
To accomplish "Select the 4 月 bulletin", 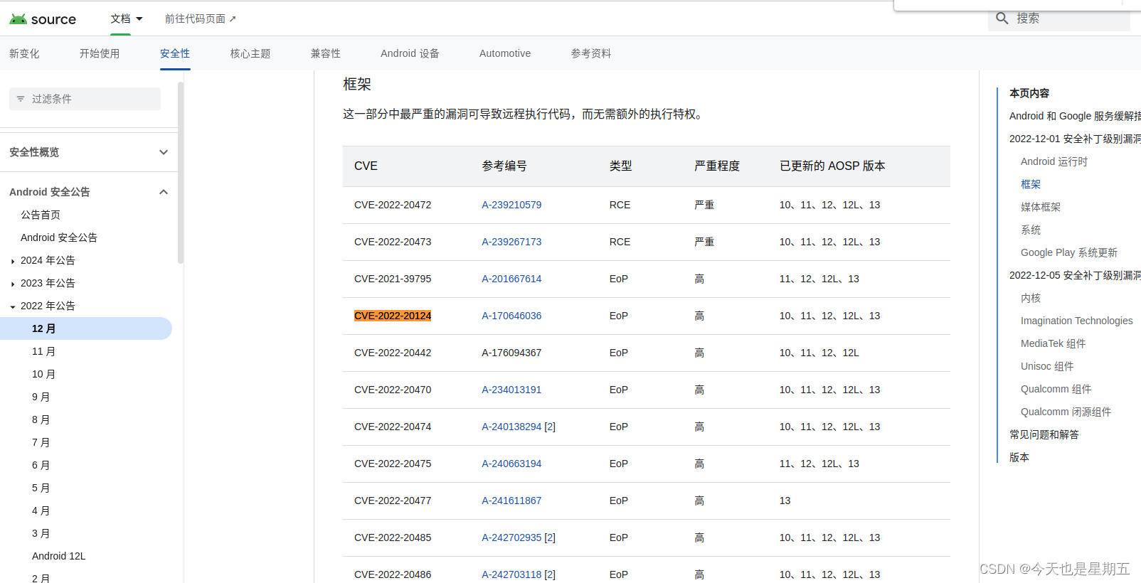I will pyautogui.click(x=41, y=510).
